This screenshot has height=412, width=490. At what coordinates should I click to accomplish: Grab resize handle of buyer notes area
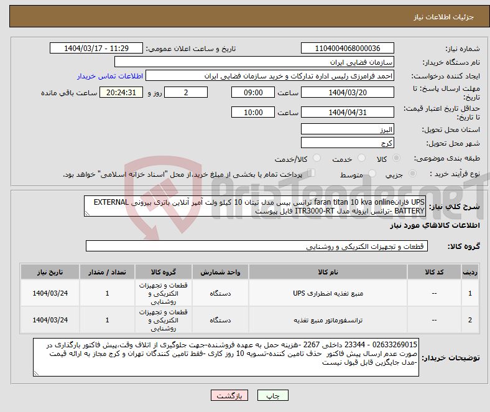tap(36, 373)
